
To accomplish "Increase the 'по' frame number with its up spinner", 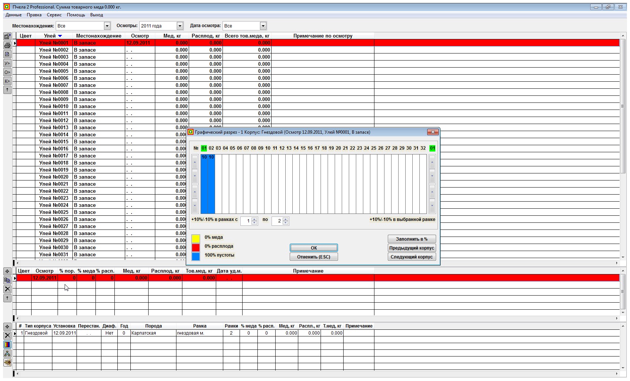I will coord(286,219).
